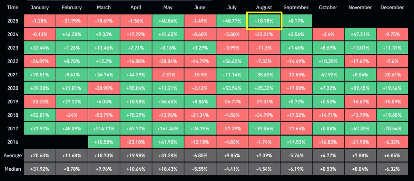Select the -31.95% February 2025 cell
This screenshot has width=414, height=181.
[72, 21]
